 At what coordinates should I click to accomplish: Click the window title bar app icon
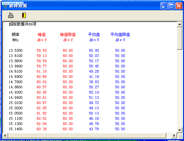pos(5,6)
